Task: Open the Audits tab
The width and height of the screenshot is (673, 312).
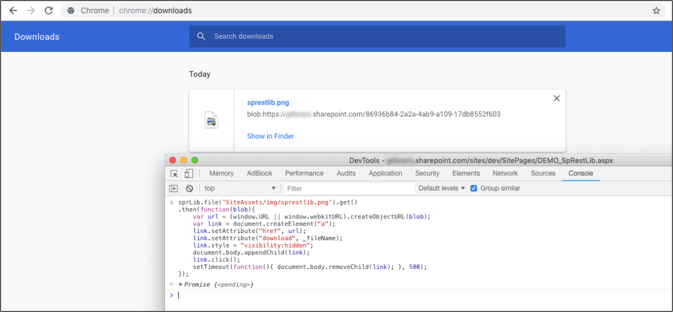Action: tap(346, 174)
